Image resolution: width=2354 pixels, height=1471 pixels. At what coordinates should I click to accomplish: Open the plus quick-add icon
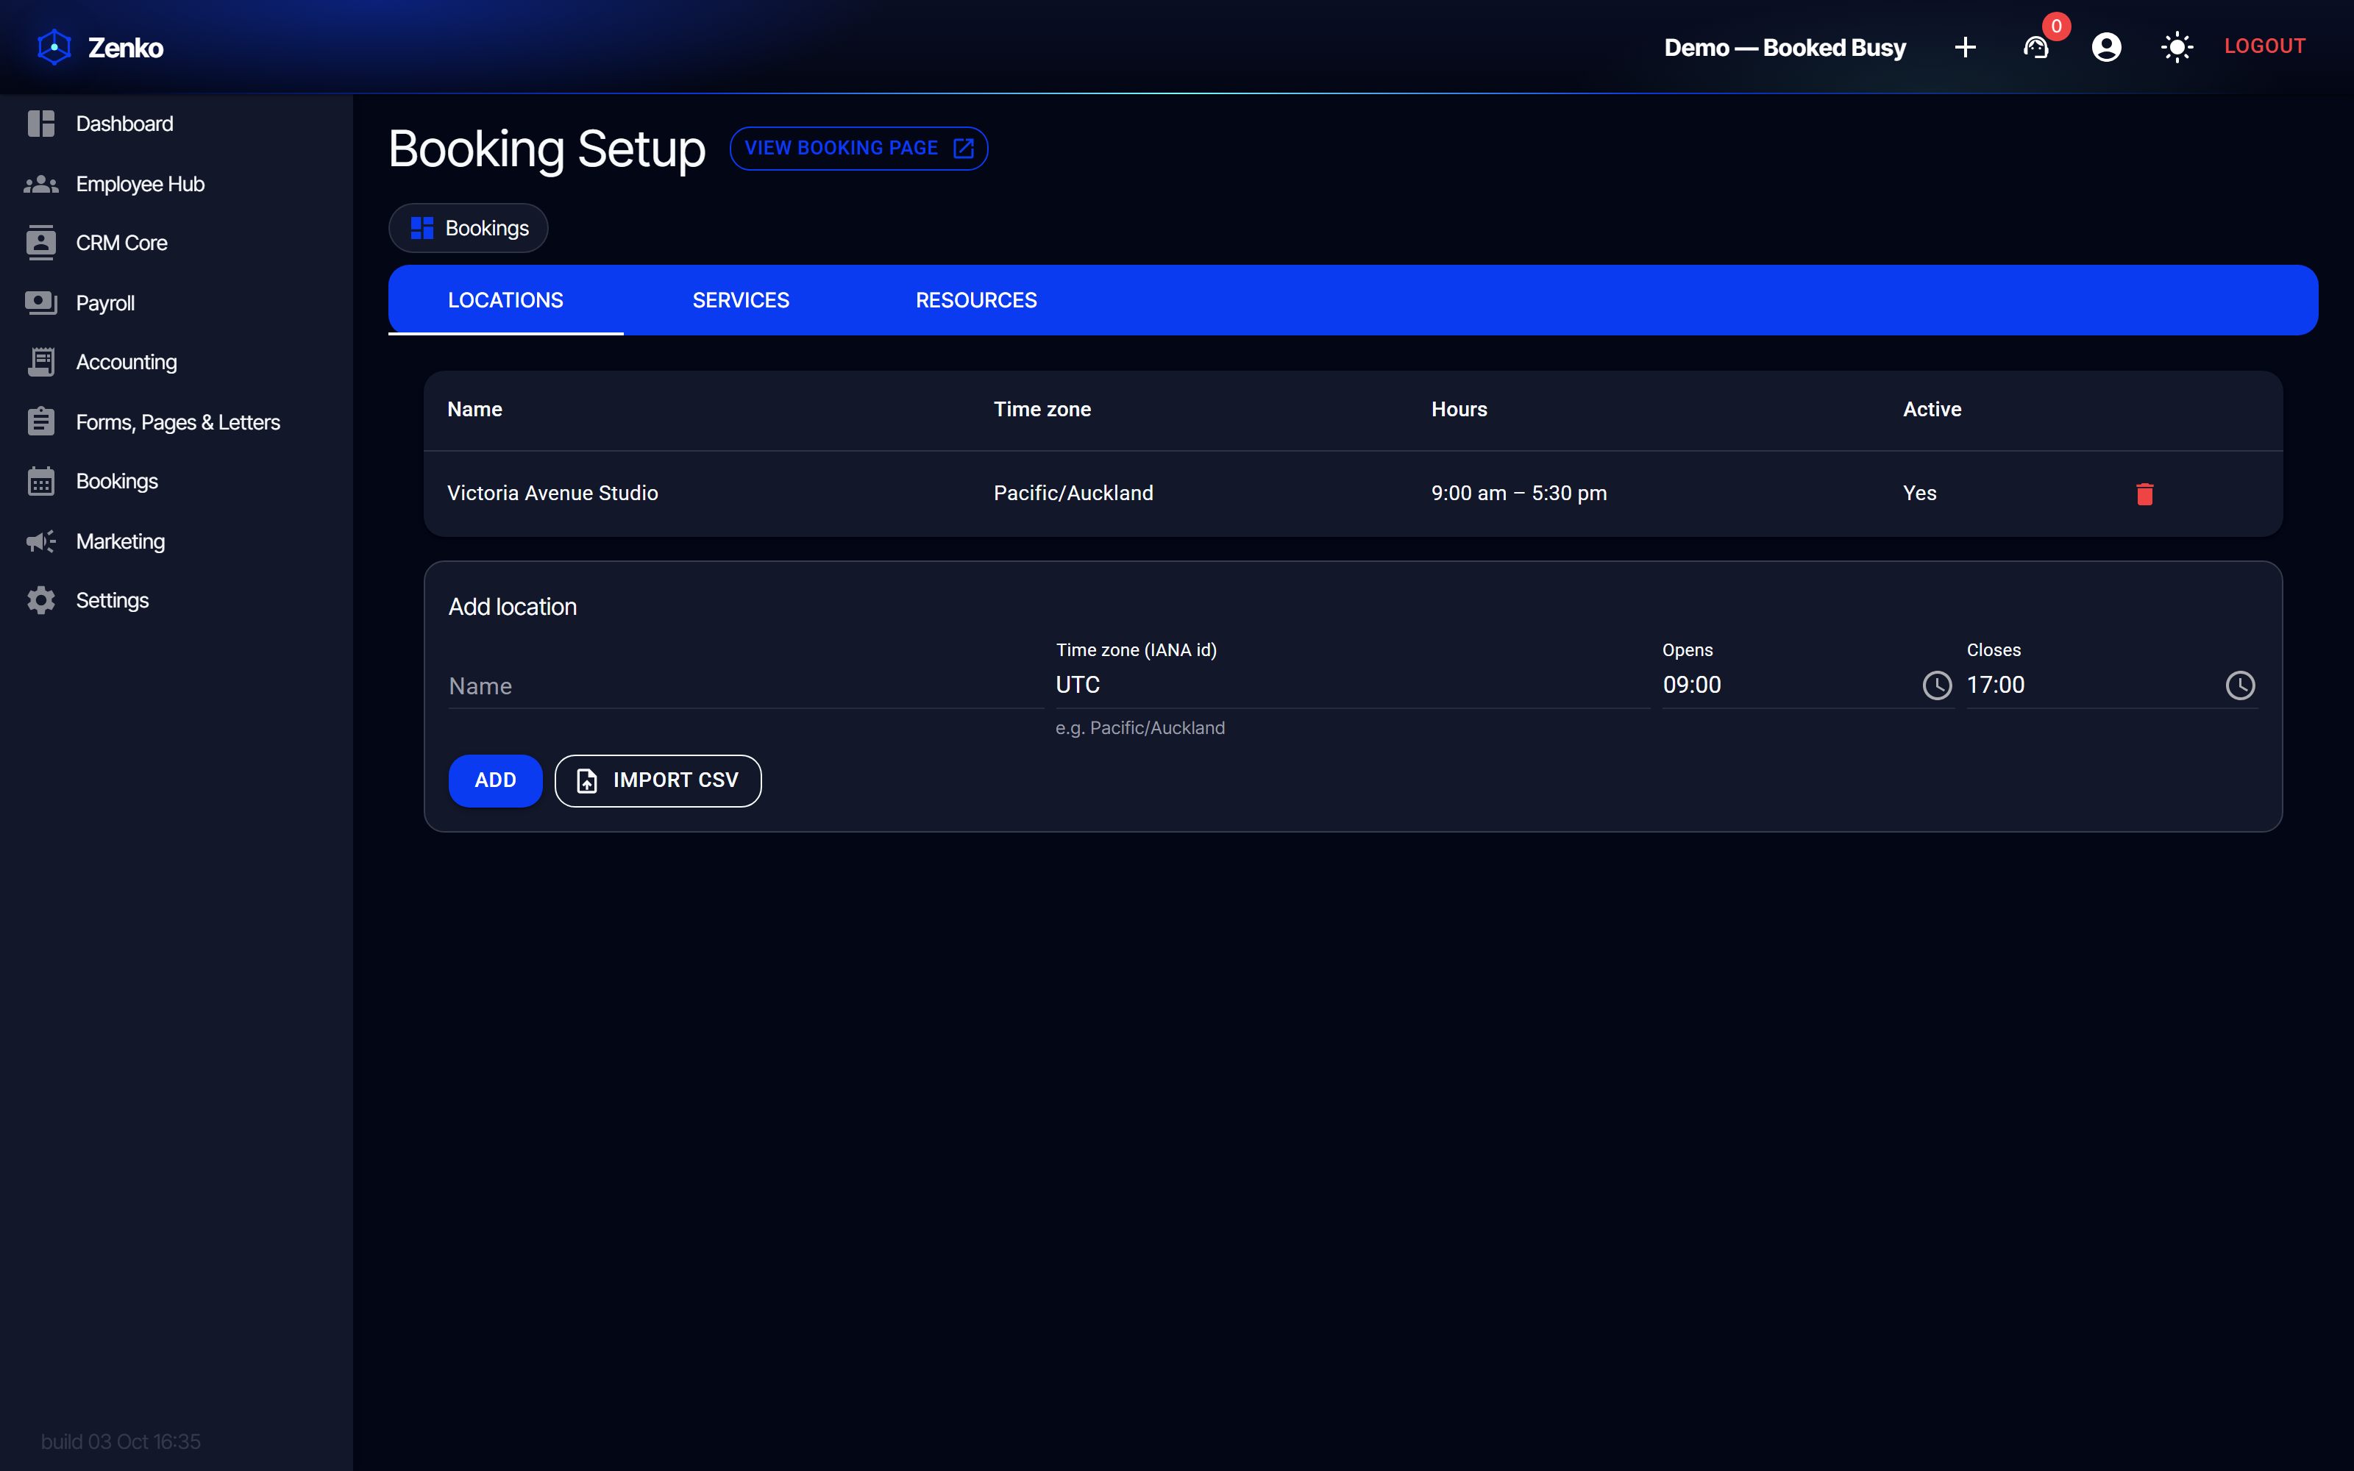pyautogui.click(x=1965, y=46)
